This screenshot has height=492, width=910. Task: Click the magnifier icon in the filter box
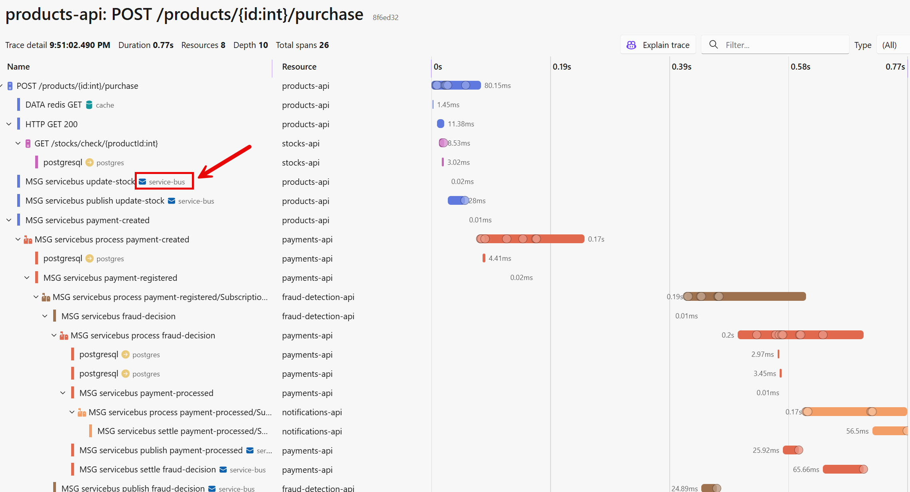pyautogui.click(x=713, y=45)
